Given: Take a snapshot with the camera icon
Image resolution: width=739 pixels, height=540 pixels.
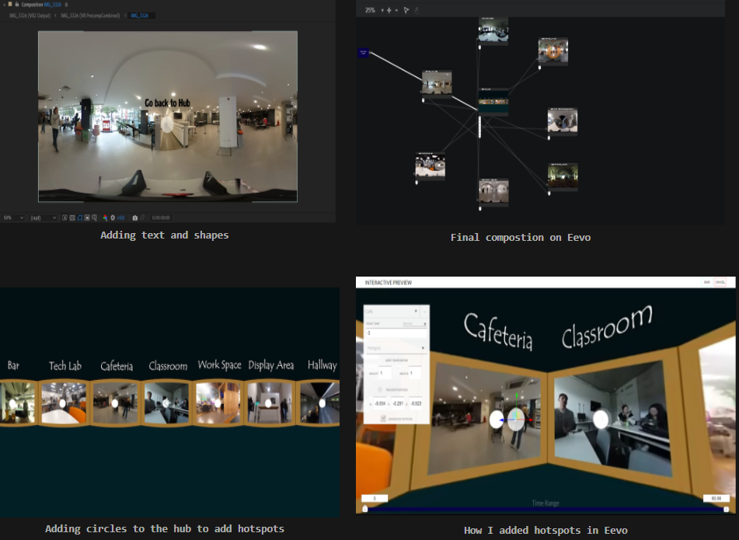Looking at the screenshot, I should (134, 218).
